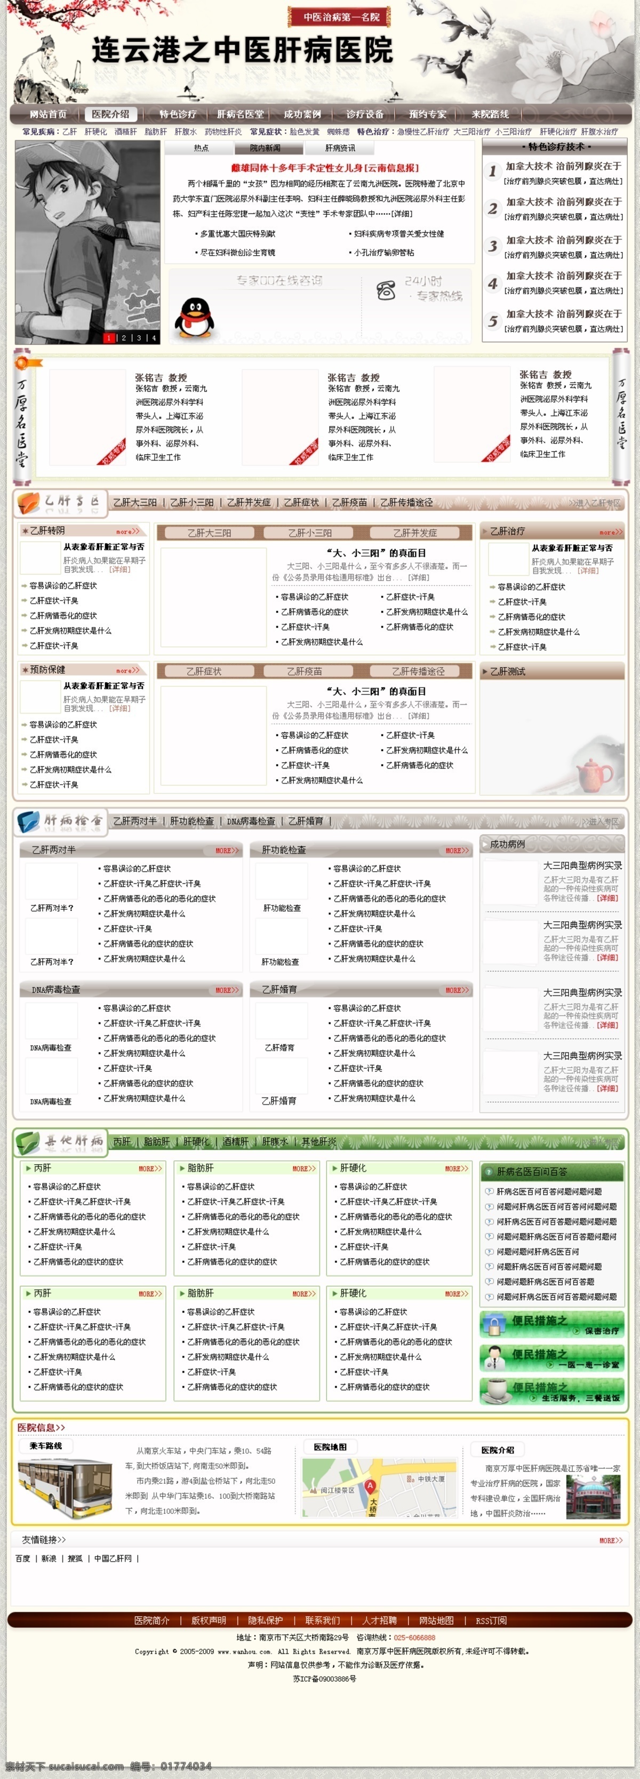640x1779 pixels.
Task: Click MORE in the first 肝硬化 box
Action: (x=457, y=1168)
